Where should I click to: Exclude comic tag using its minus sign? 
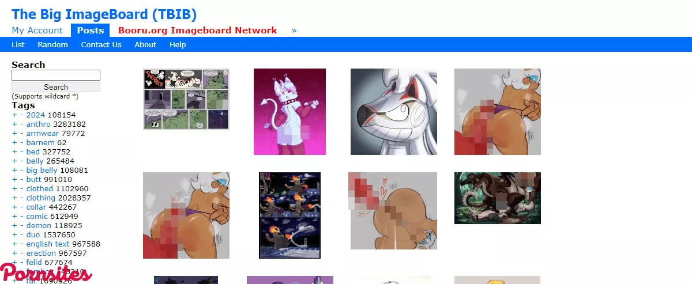(22, 217)
